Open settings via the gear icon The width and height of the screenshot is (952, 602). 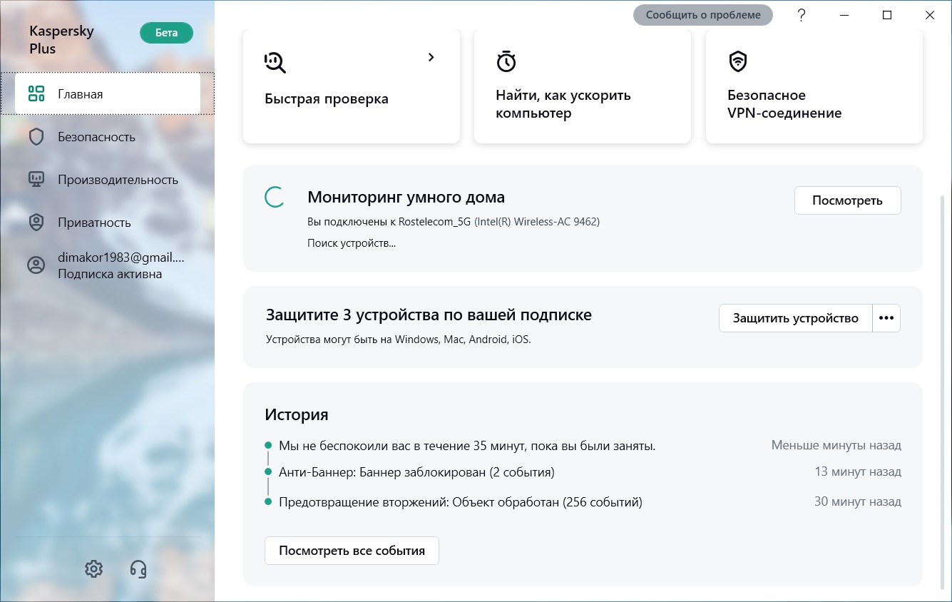pyautogui.click(x=93, y=568)
